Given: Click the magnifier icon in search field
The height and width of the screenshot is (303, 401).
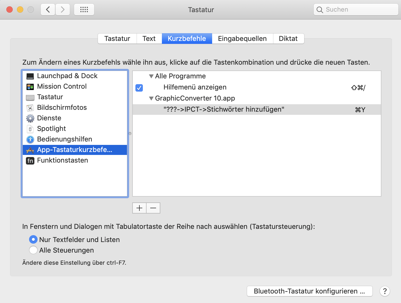Looking at the screenshot, I should pyautogui.click(x=320, y=10).
